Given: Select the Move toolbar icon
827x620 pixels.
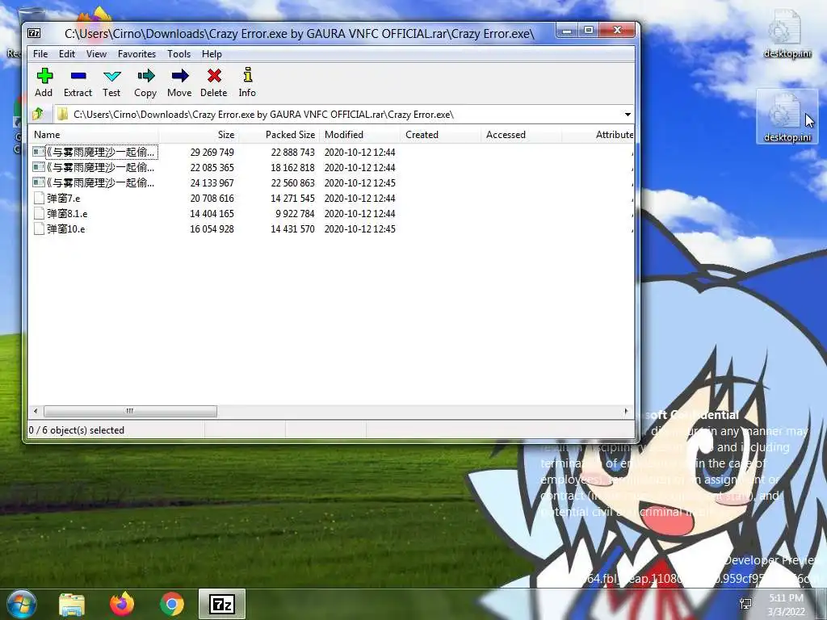Looking at the screenshot, I should tap(180, 76).
